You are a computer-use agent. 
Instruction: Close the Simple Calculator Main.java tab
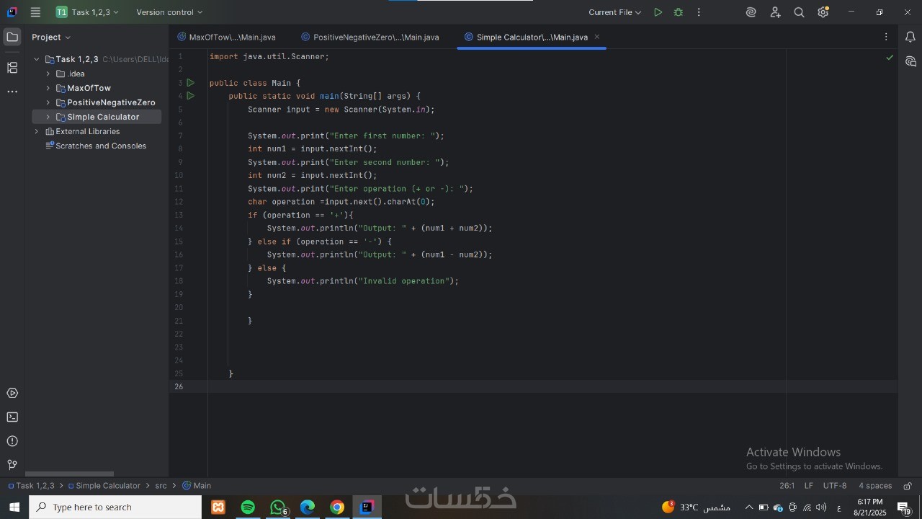[596, 37]
